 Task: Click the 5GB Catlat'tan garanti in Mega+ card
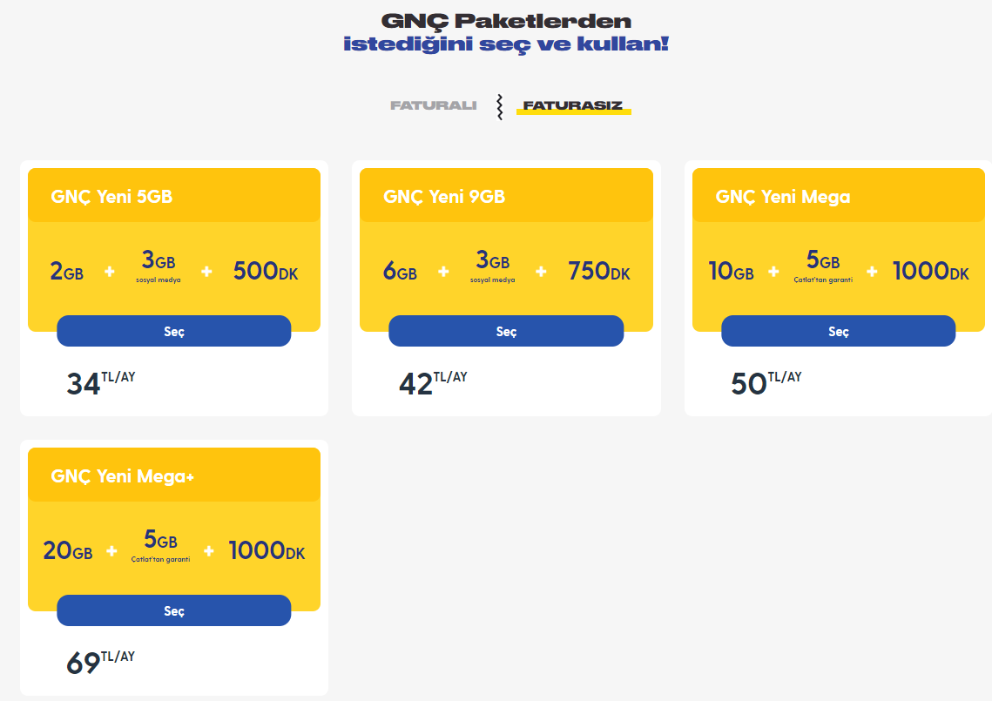(x=160, y=546)
